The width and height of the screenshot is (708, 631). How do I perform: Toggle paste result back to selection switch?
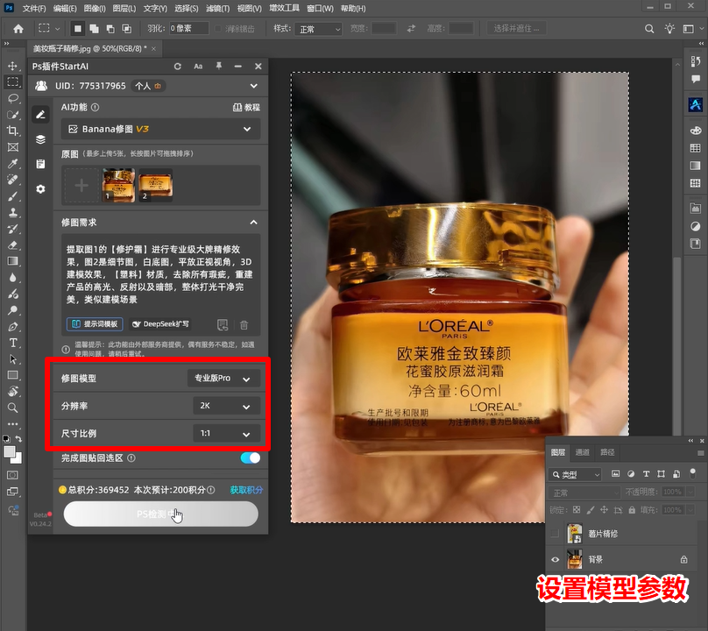click(x=250, y=458)
